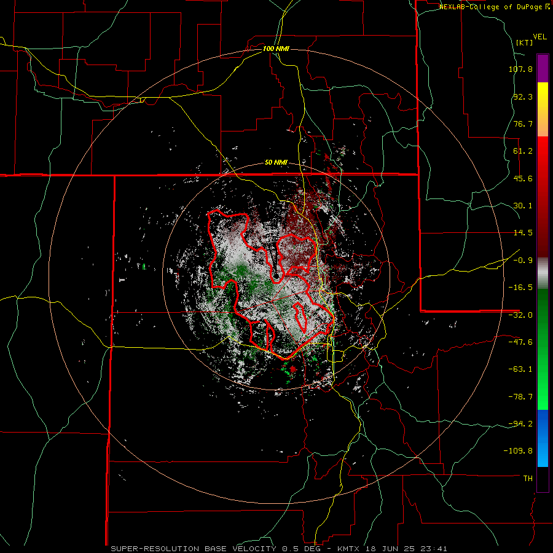Viewport: 553px width, 553px height.
Task: Click the -63.1 legend value
Action: click(520, 369)
